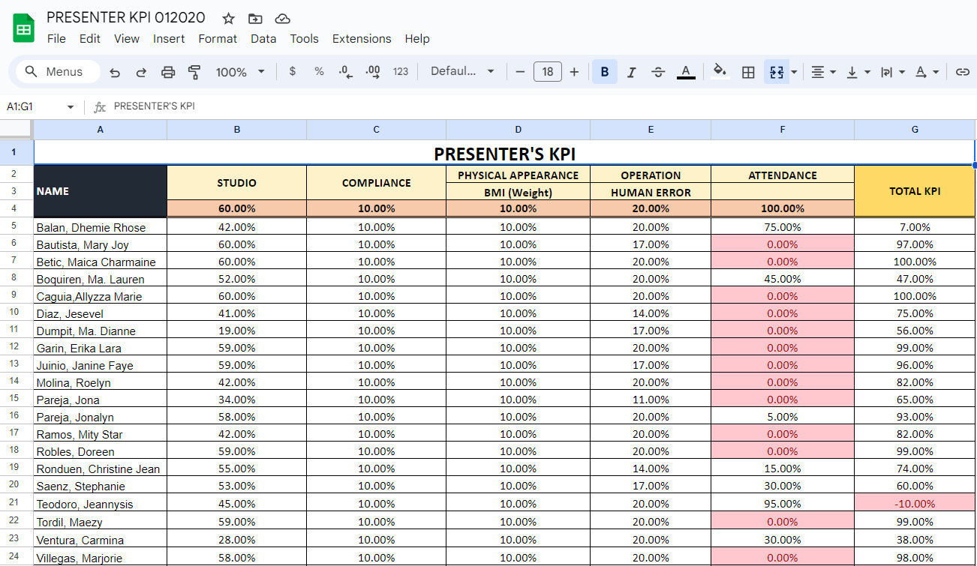Select the TOTAL KPI header cell
This screenshot has width=977, height=566.
pos(915,191)
